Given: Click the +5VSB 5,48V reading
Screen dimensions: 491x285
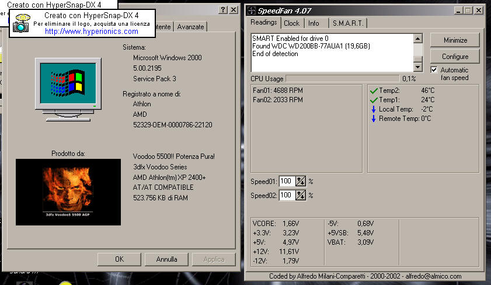Looking at the screenshot, I should [350, 233].
